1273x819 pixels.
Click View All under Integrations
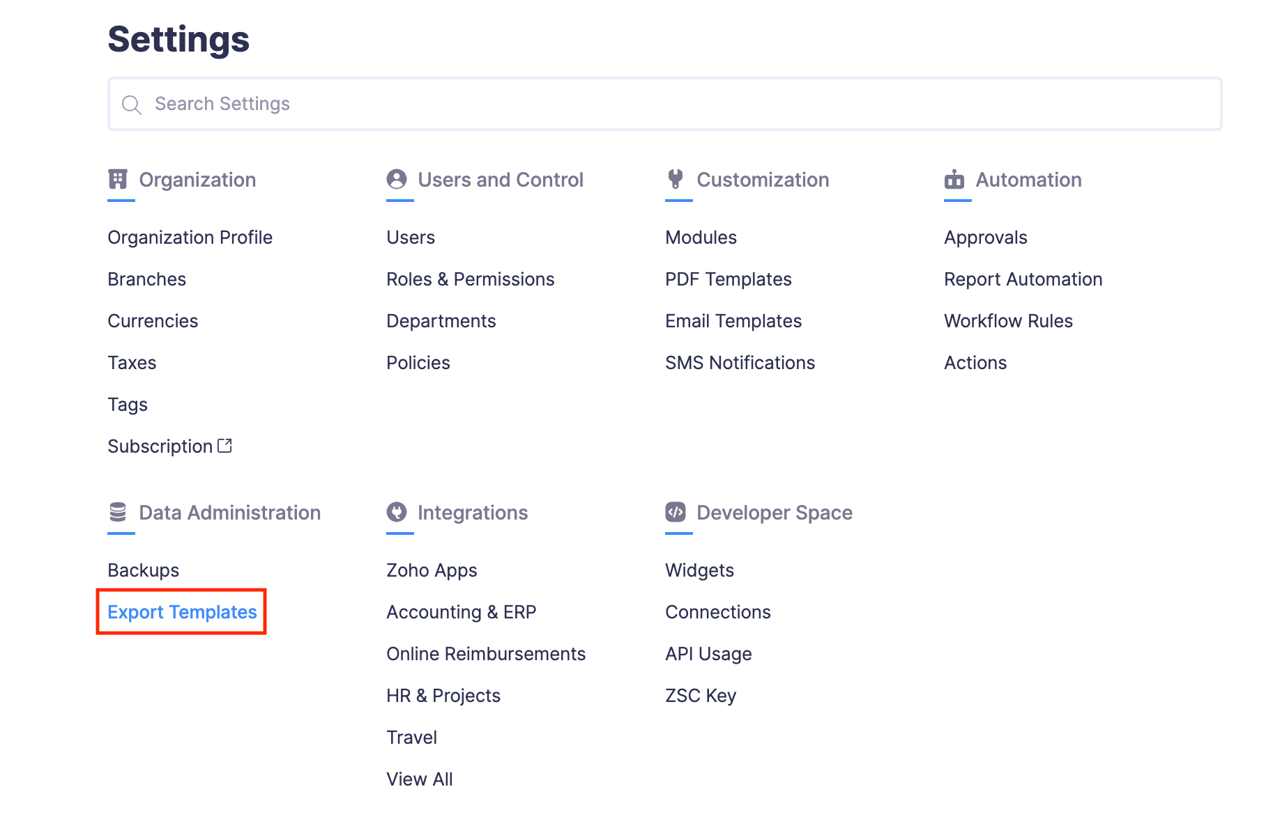click(x=419, y=779)
